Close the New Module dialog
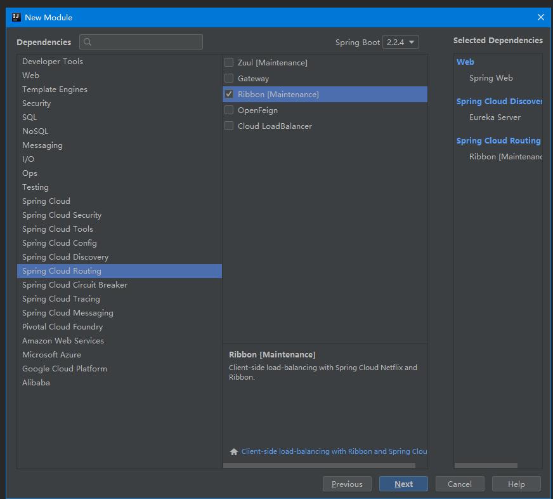The height and width of the screenshot is (499, 553). tap(541, 17)
